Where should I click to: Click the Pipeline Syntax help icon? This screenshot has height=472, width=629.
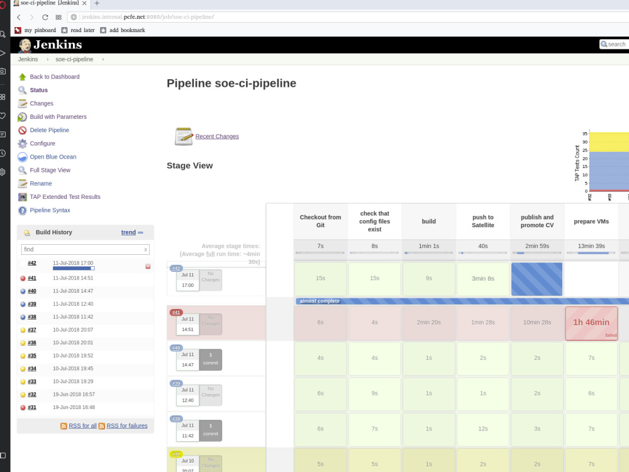(x=23, y=210)
